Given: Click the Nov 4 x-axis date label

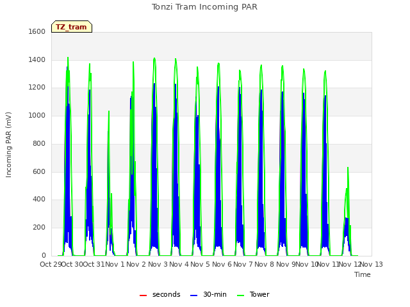Looking at the screenshot, I should [x=179, y=264].
